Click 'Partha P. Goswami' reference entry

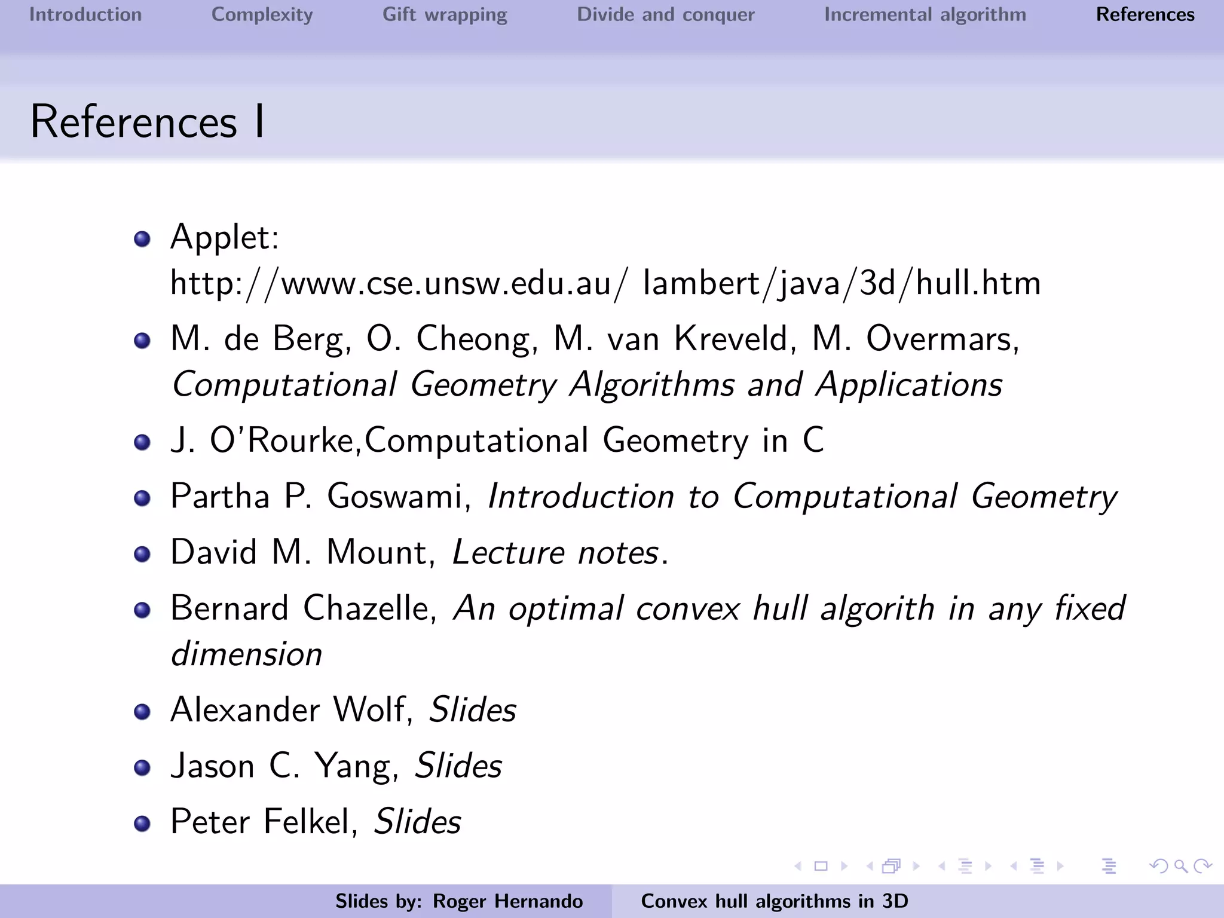point(644,497)
